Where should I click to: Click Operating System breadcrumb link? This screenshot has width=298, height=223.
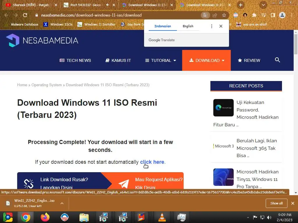pos(47,85)
